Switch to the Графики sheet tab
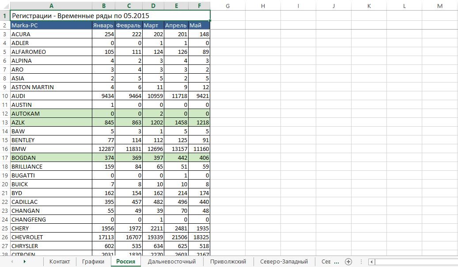Screen dimensions: 458x267 (93, 261)
